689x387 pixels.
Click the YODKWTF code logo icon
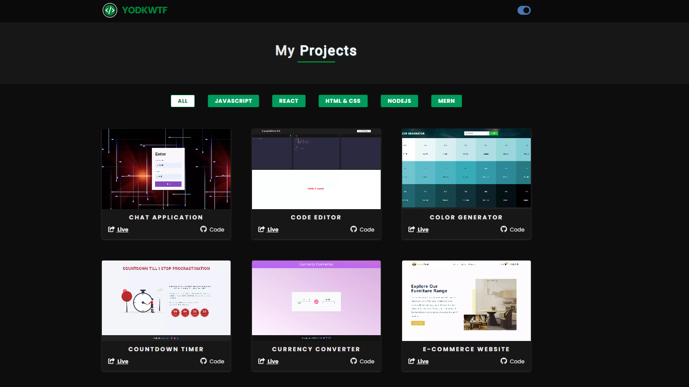110,10
